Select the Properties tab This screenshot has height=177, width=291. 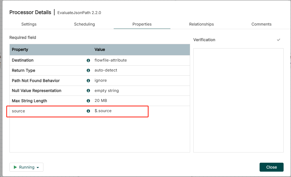click(142, 24)
